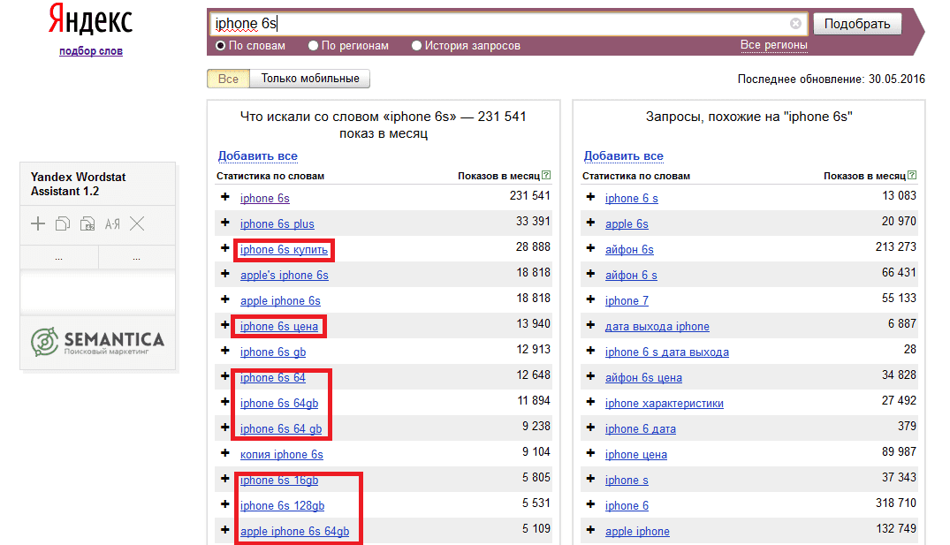The height and width of the screenshot is (545, 950).
Task: Open the 'iphone 6s plus' query link
Action: [277, 223]
